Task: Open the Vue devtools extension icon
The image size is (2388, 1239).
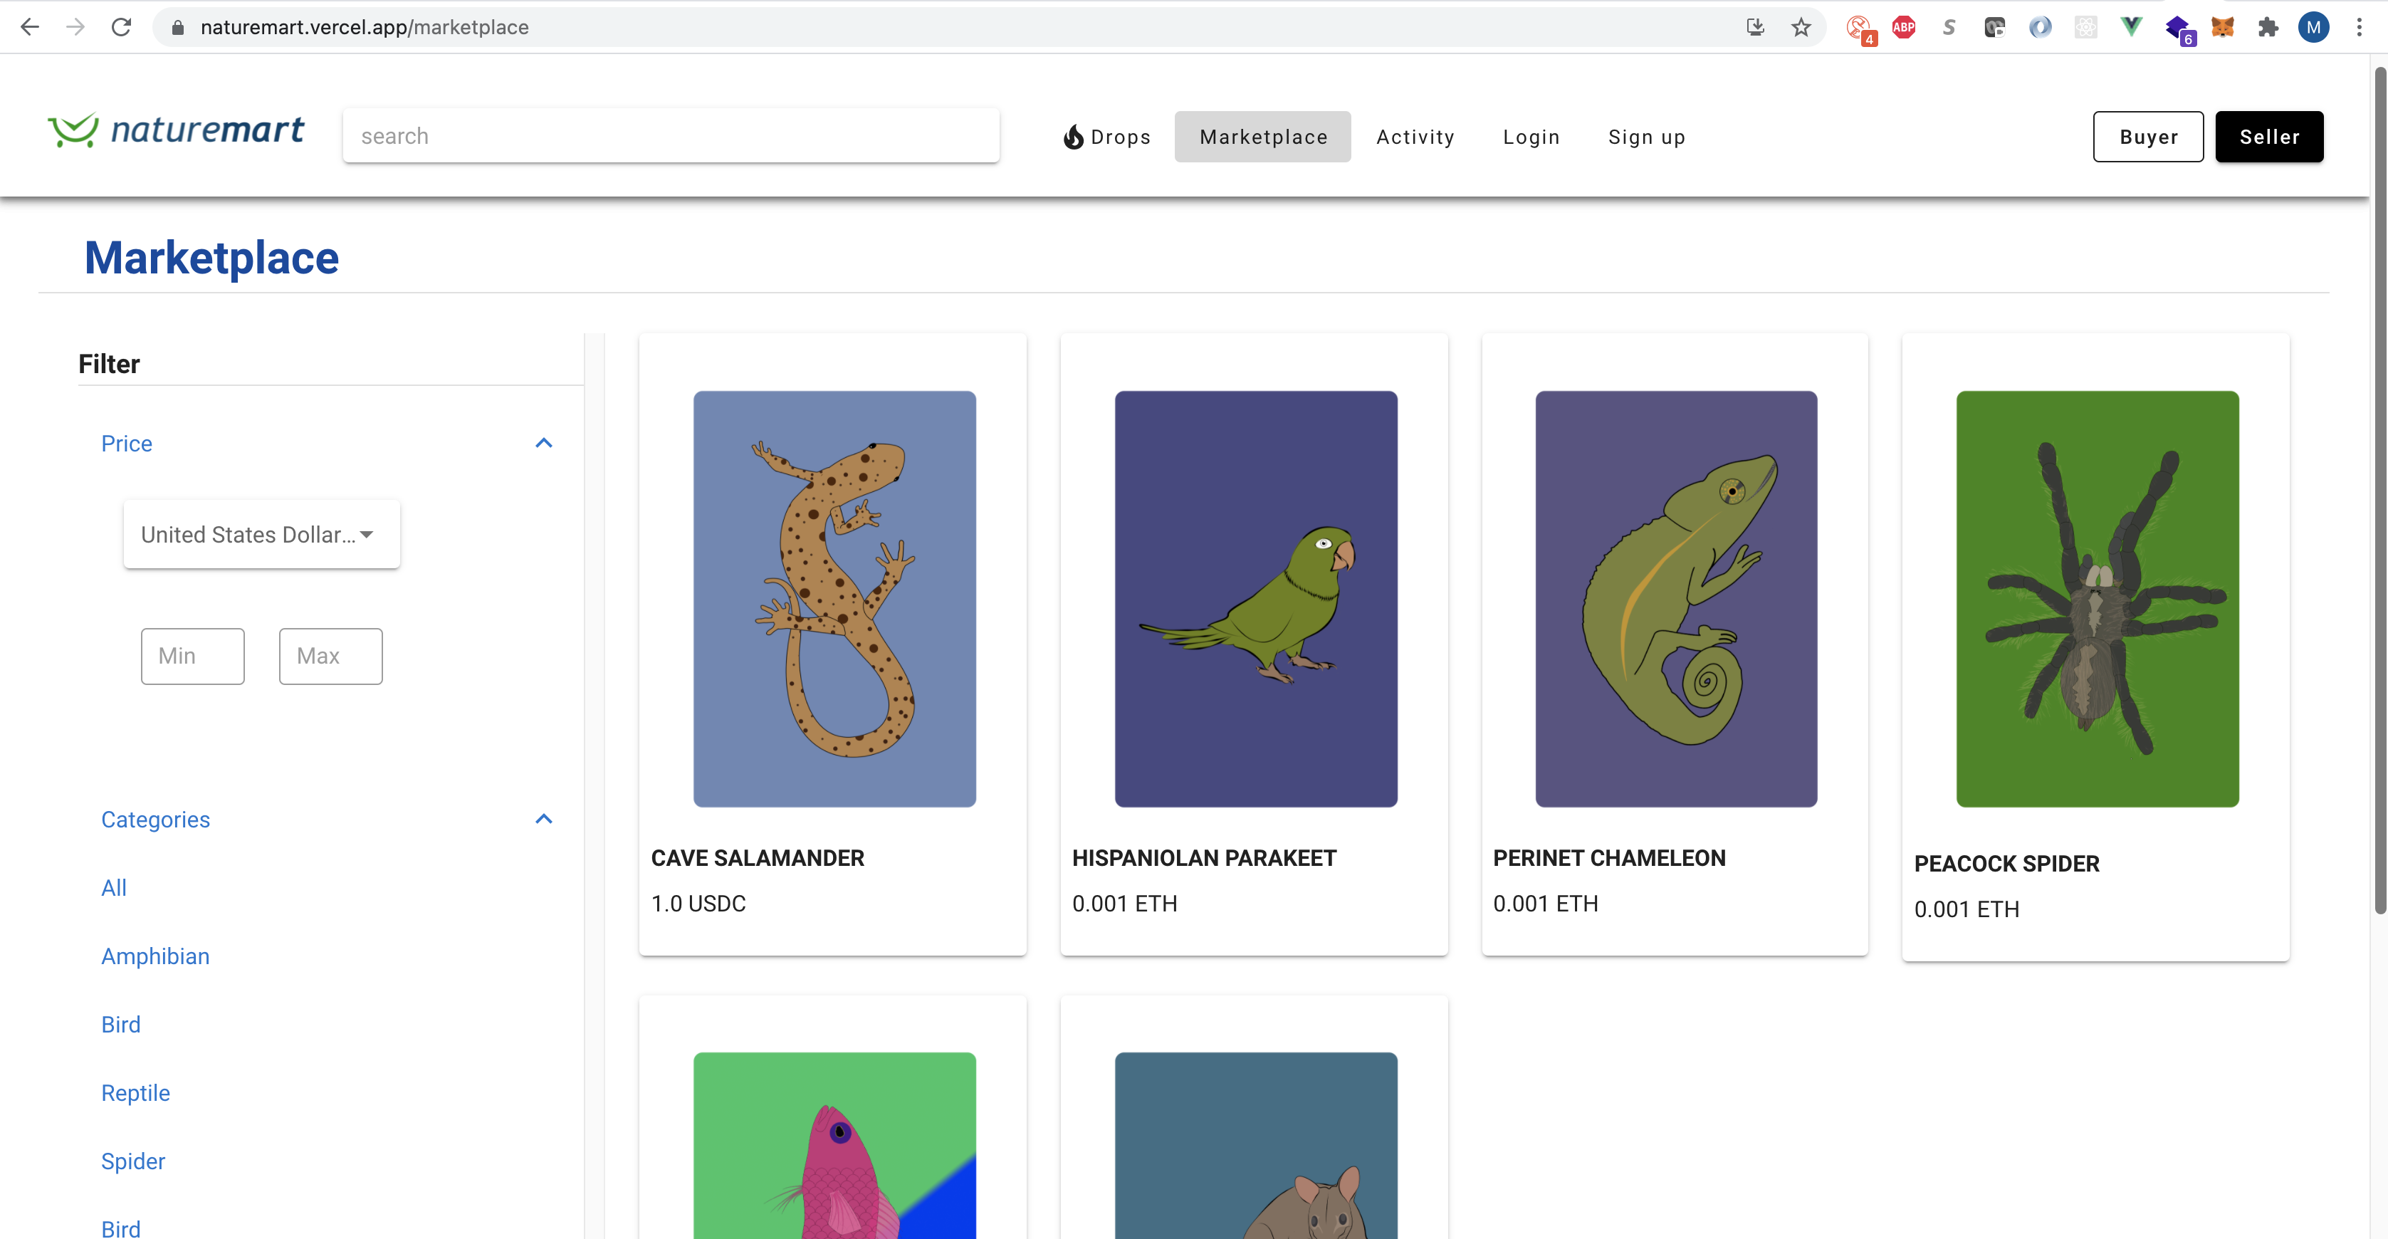Action: click(x=2131, y=27)
